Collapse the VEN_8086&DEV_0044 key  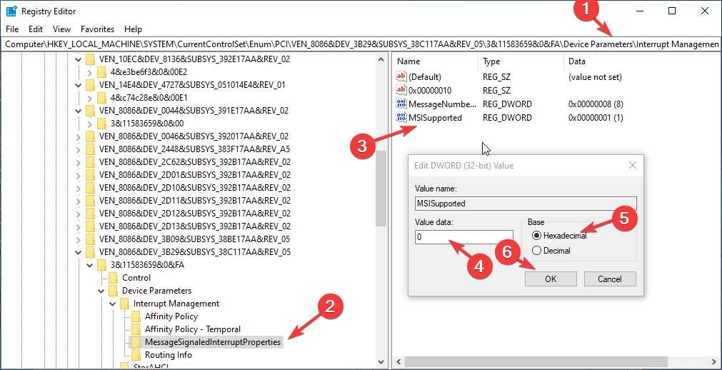click(x=78, y=111)
